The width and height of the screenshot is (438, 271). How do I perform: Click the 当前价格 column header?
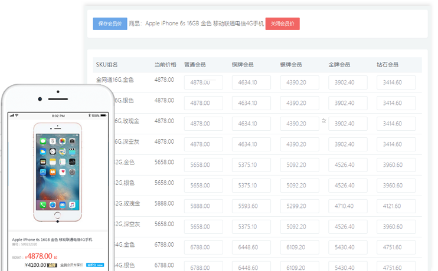165,65
